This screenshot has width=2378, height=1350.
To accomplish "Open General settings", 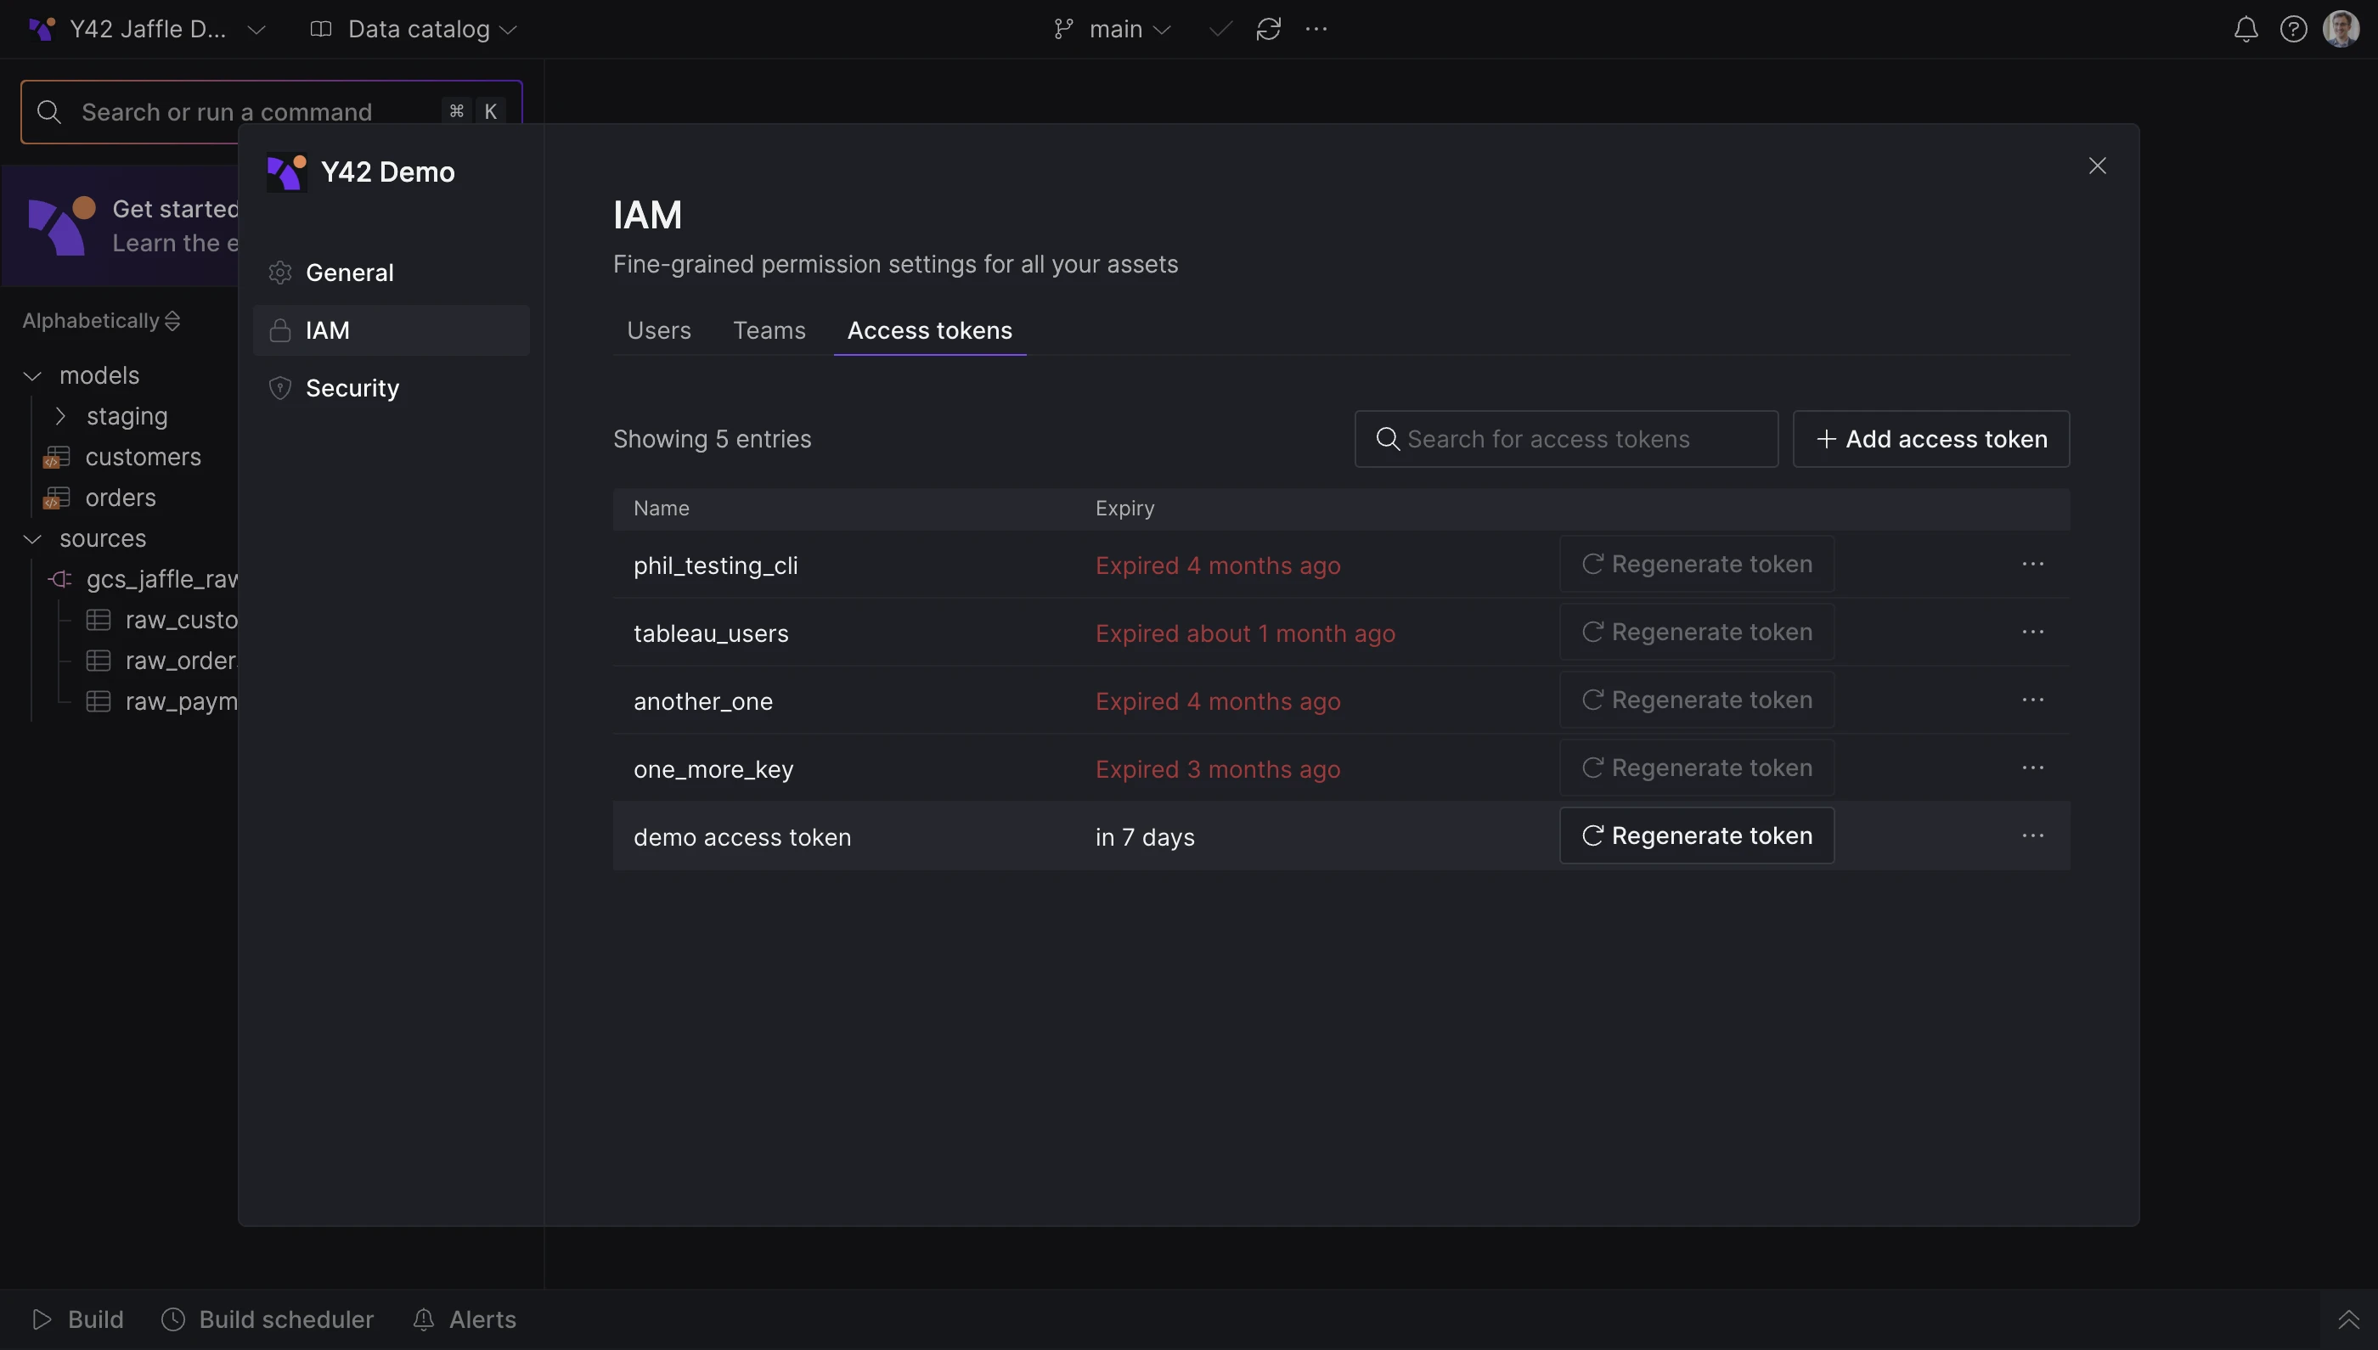I will pyautogui.click(x=350, y=272).
